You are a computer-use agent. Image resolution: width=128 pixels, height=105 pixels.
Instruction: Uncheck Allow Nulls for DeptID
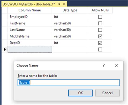[x=100, y=43]
